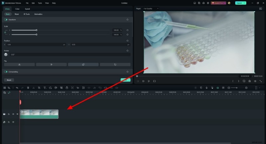Enter fullscreen preview with expand icon
The width and height of the screenshot is (266, 144).
[261, 81]
